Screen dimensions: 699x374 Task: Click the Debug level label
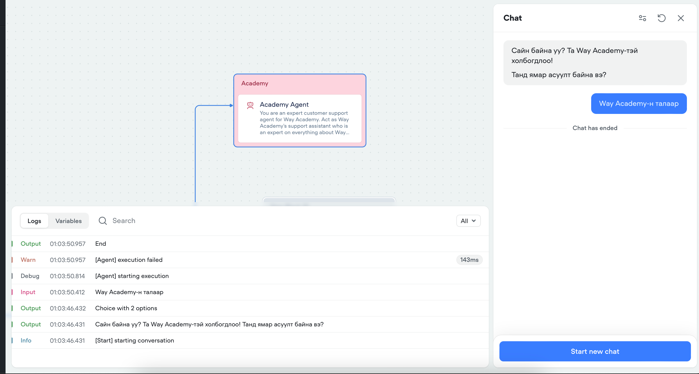point(30,276)
